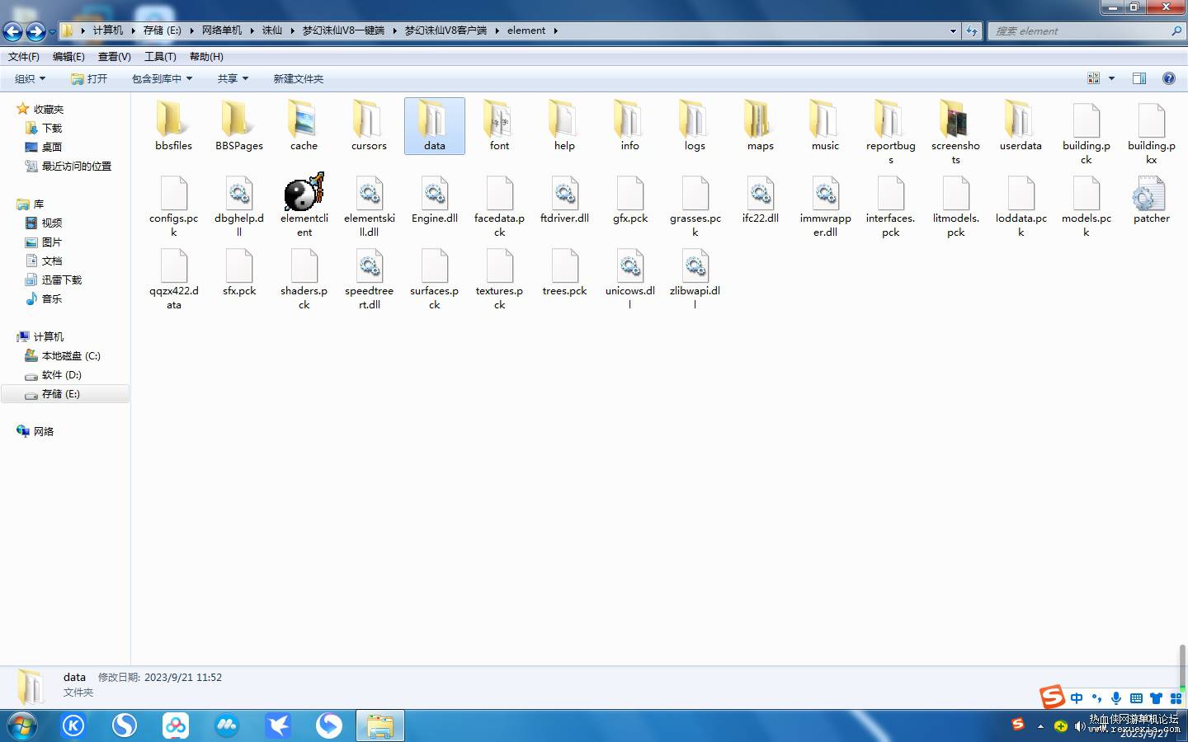This screenshot has width=1188, height=742.
Task: Select the BBSPages folder icon
Action: click(x=238, y=120)
